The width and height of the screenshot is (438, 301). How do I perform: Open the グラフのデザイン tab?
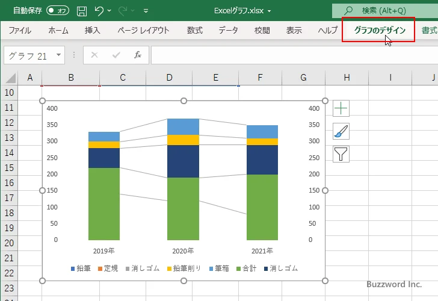click(380, 30)
